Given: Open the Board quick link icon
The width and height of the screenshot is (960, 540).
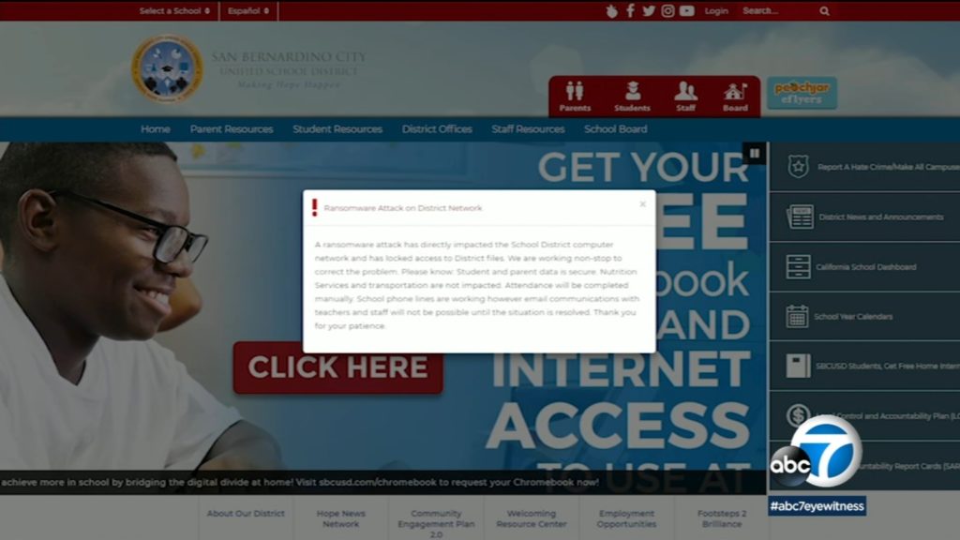Looking at the screenshot, I should 735,97.
